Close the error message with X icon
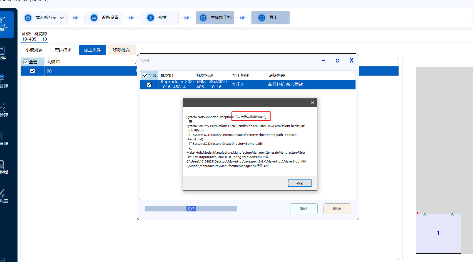Screen dimensions: 473x262 point(313,103)
